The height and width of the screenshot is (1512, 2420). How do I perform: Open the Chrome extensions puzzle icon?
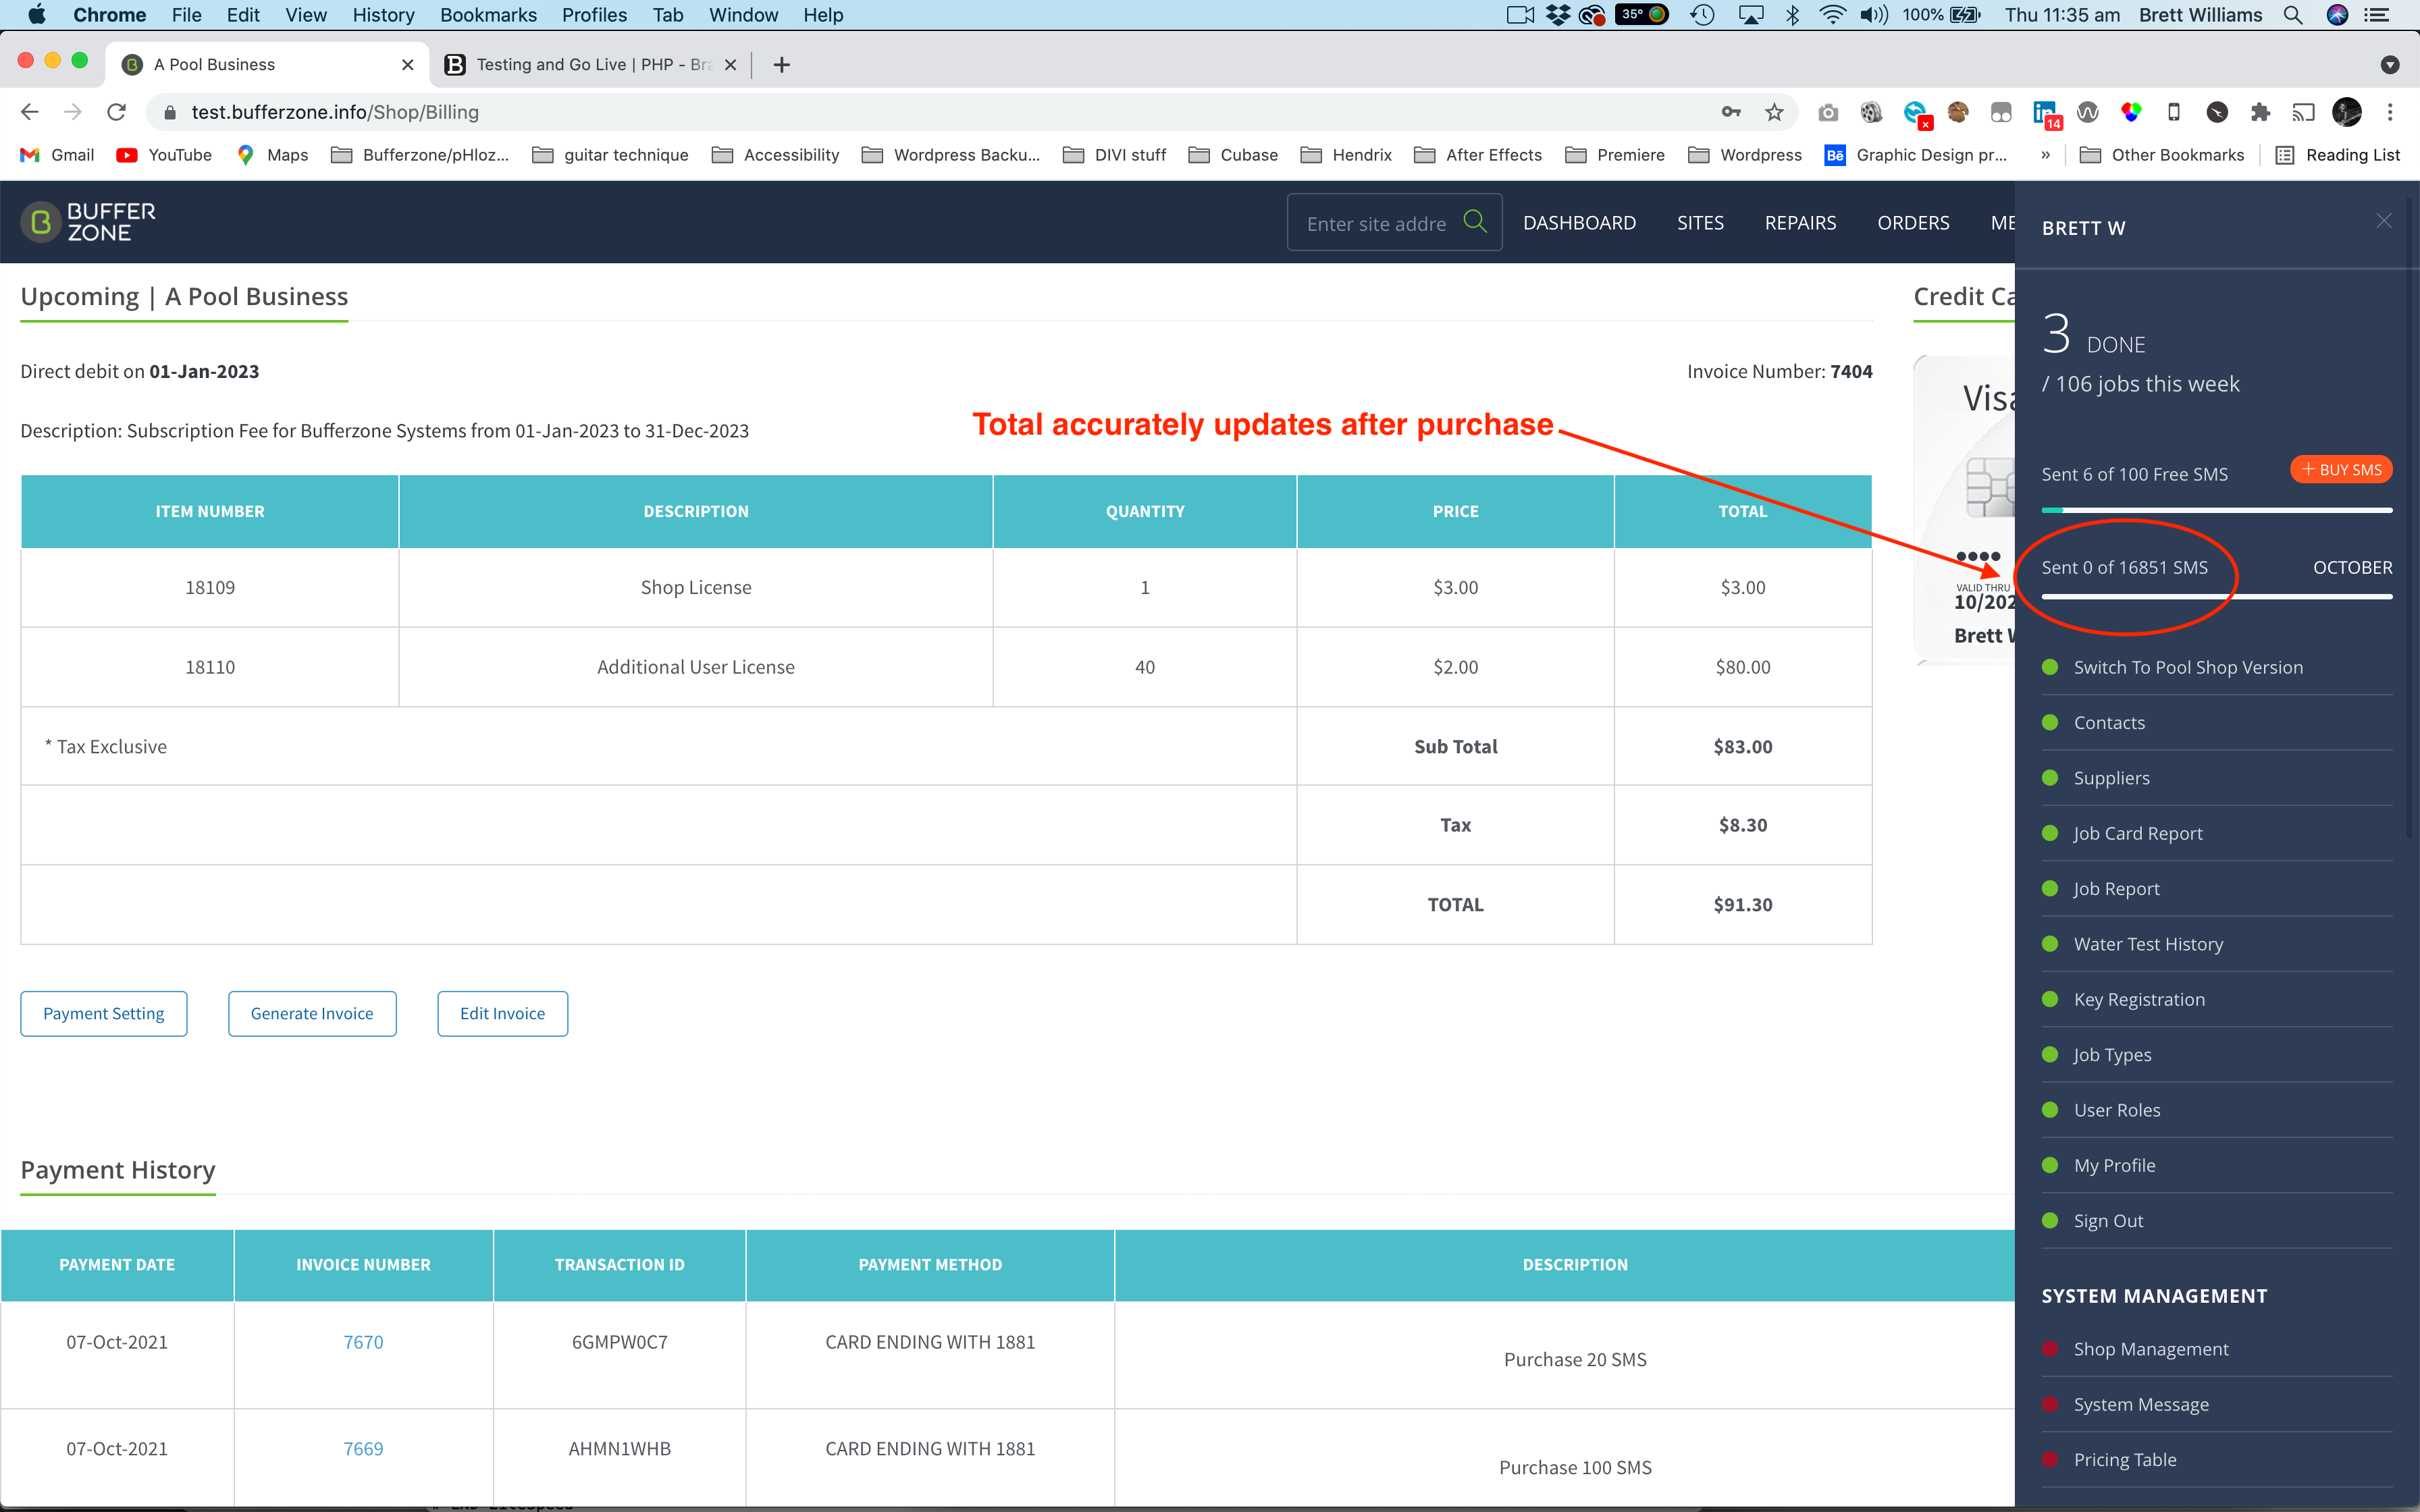click(x=2260, y=112)
